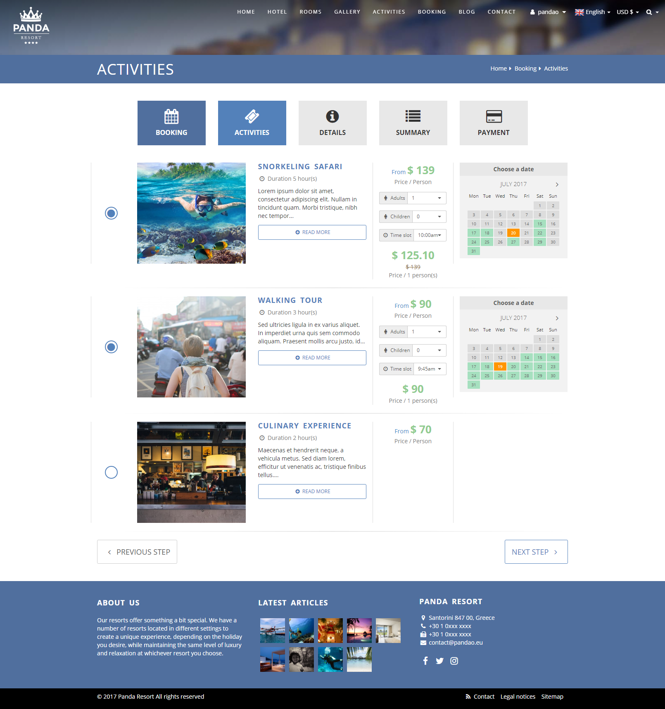Switch to the Summary step tab
The image size is (665, 709).
[x=413, y=123]
